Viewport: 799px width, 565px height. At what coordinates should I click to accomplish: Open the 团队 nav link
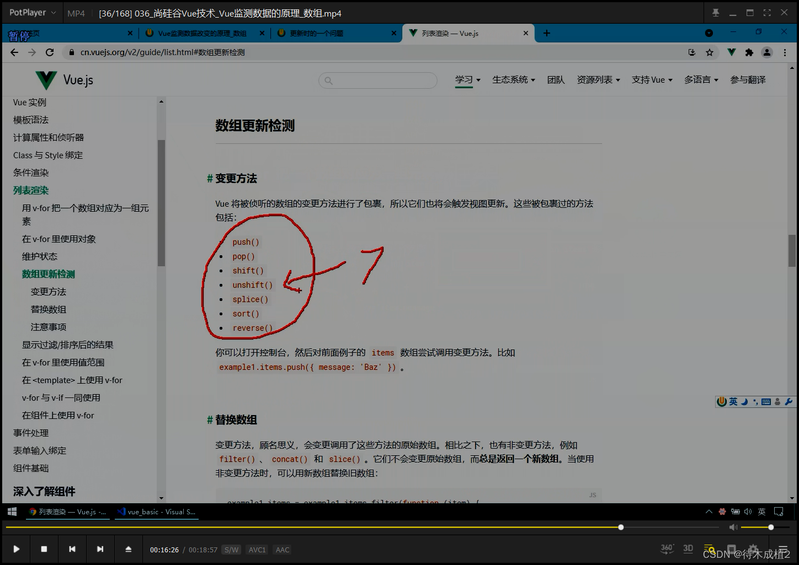pos(556,80)
